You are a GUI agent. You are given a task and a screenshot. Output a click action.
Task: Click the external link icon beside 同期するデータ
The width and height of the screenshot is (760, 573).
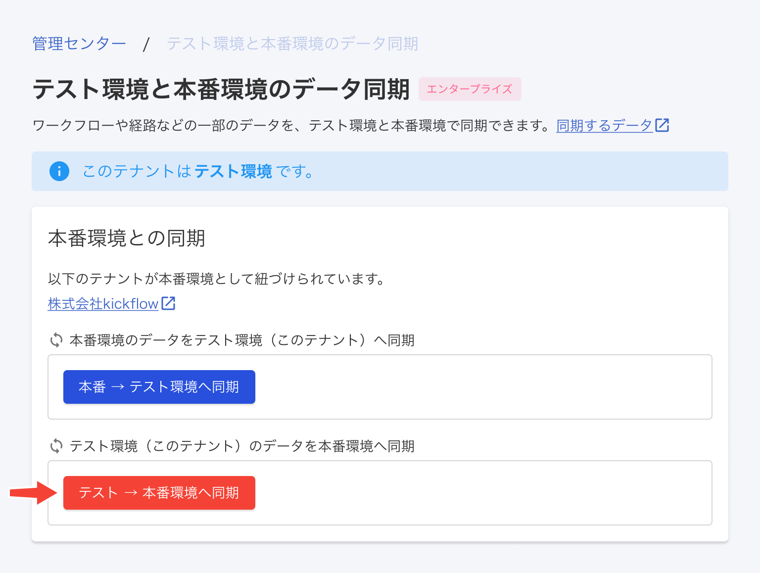click(x=662, y=125)
